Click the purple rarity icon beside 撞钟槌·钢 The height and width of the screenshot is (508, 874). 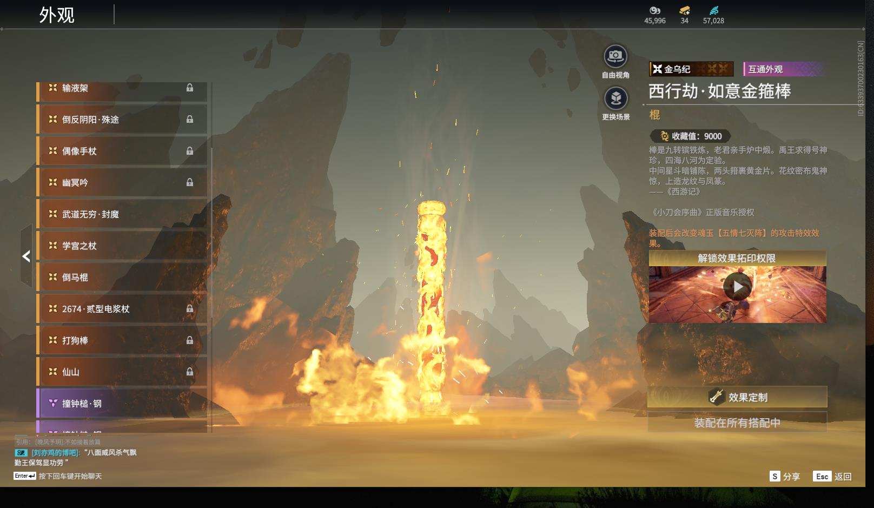[x=53, y=403]
